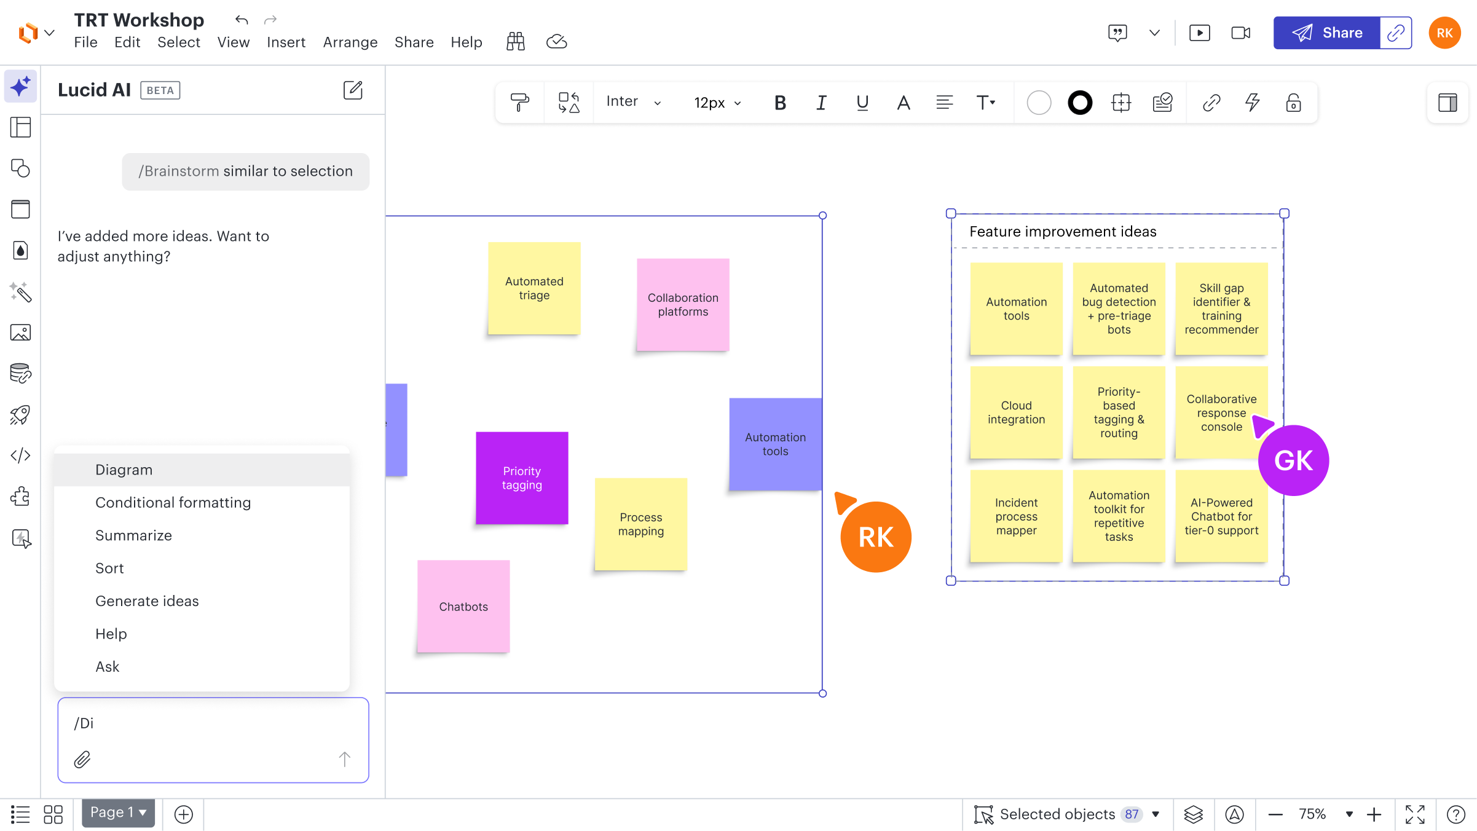Click the change shape icon
Image resolution: width=1477 pixels, height=831 pixels.
tap(569, 102)
